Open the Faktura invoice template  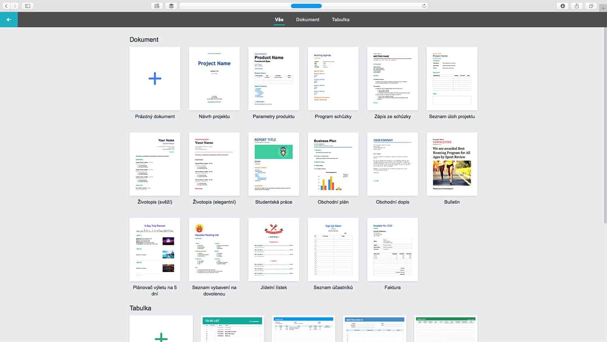(x=392, y=250)
